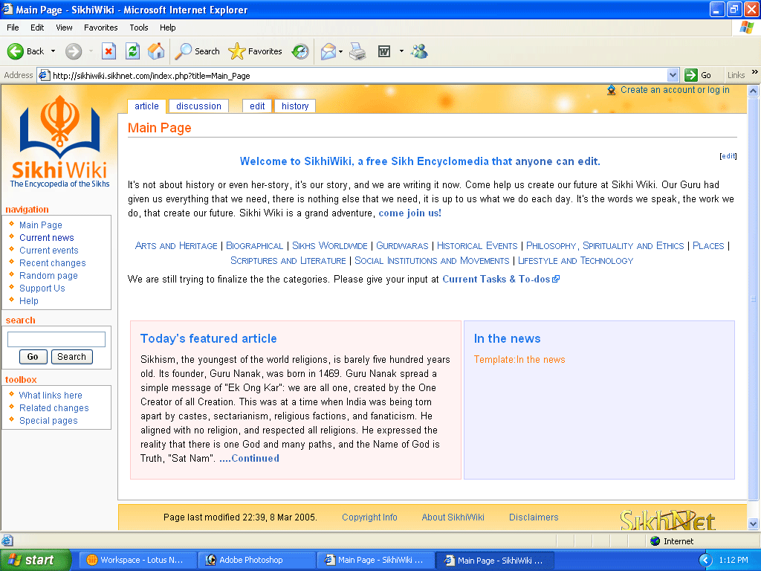This screenshot has height=571, width=761.
Task: Open the View menu
Action: point(64,28)
